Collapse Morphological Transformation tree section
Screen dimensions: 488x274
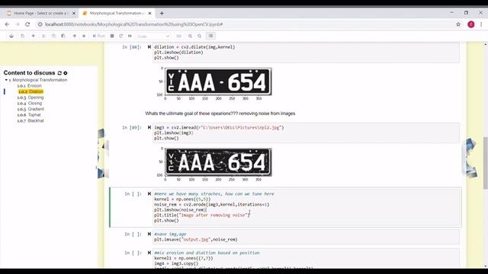click(x=6, y=80)
